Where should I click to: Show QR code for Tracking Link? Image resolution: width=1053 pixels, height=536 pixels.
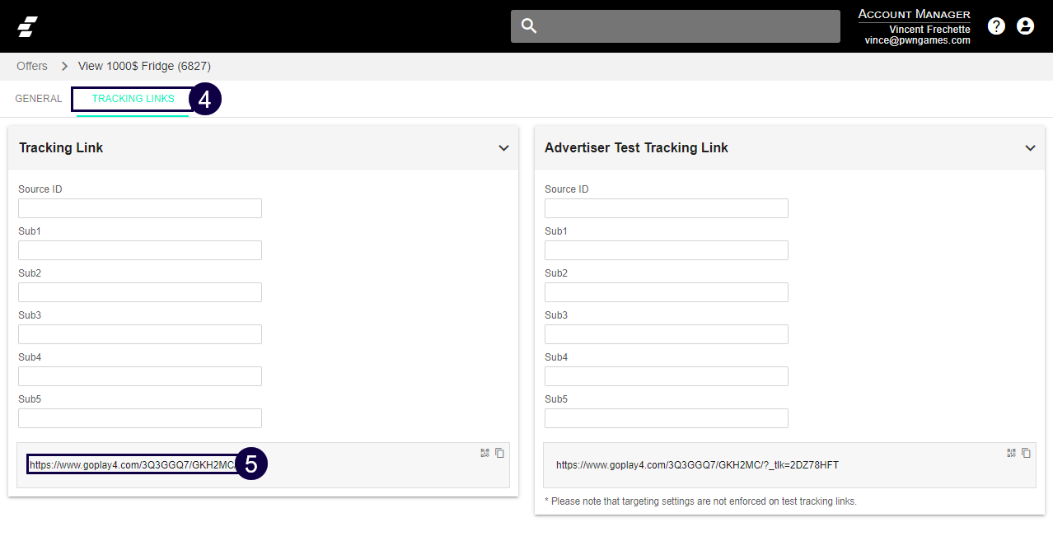click(x=484, y=453)
